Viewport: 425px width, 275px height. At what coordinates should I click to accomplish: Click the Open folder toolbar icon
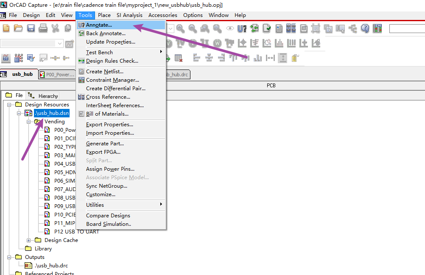pos(18,28)
